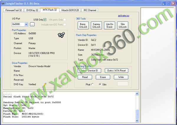Click the DVD key icon beside Verified

(45, 85)
